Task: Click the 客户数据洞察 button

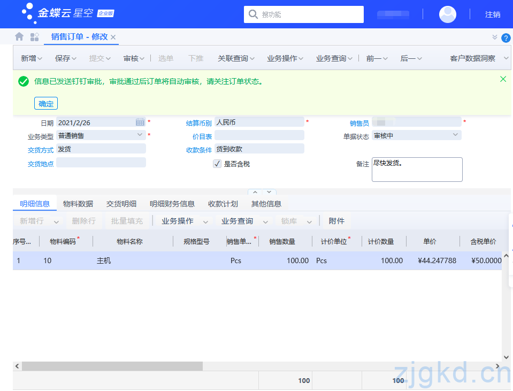Action: point(472,58)
